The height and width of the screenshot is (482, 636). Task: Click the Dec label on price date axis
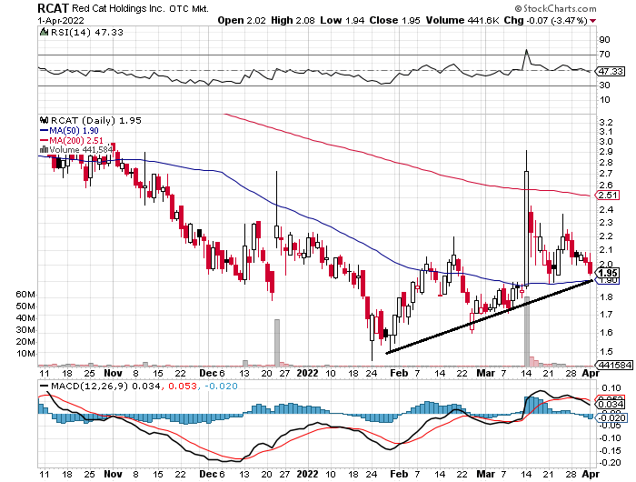pyautogui.click(x=208, y=373)
